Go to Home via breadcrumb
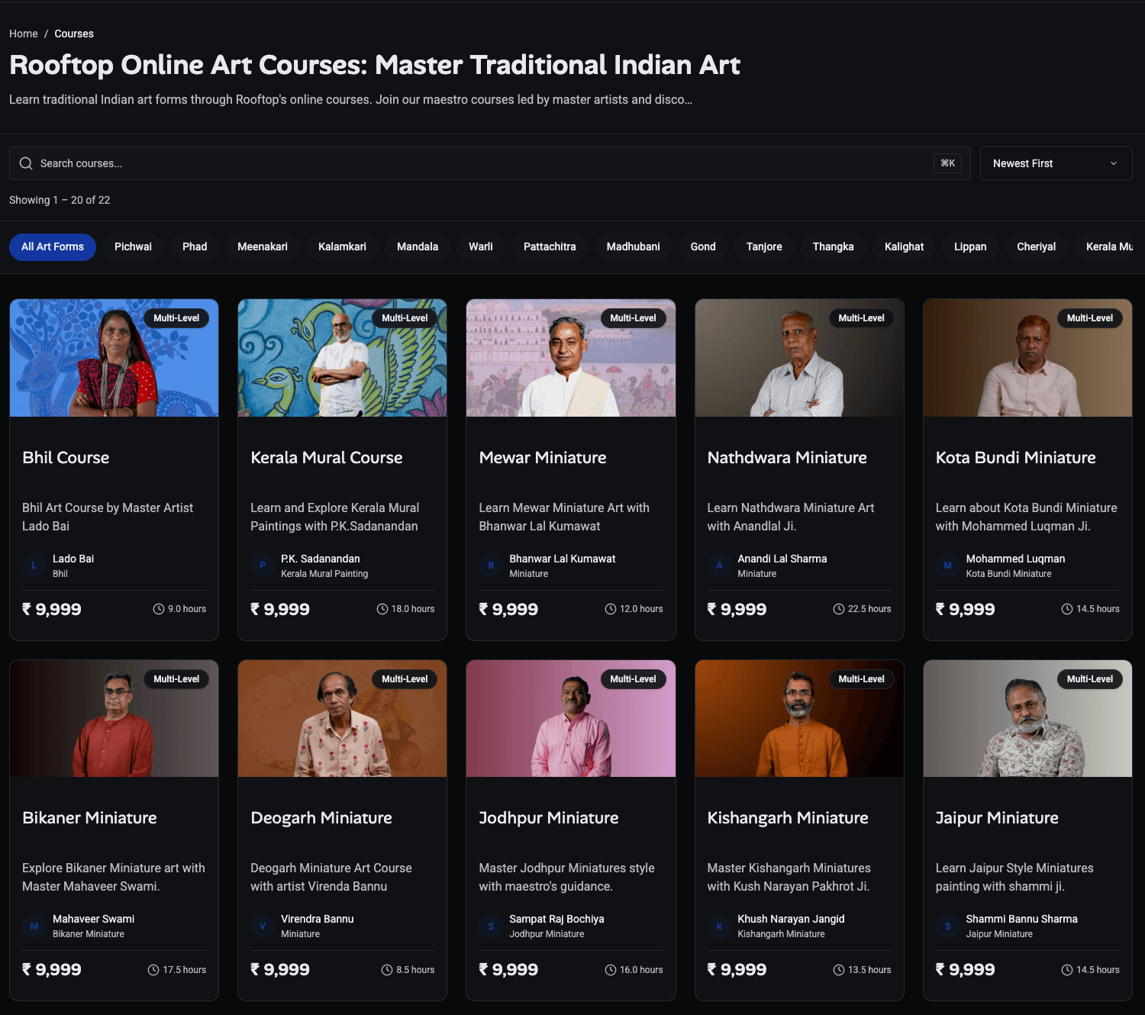1145x1015 pixels. coord(24,34)
